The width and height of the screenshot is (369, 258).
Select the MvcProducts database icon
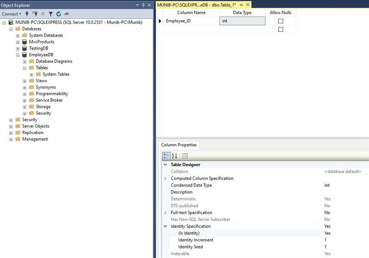click(24, 42)
